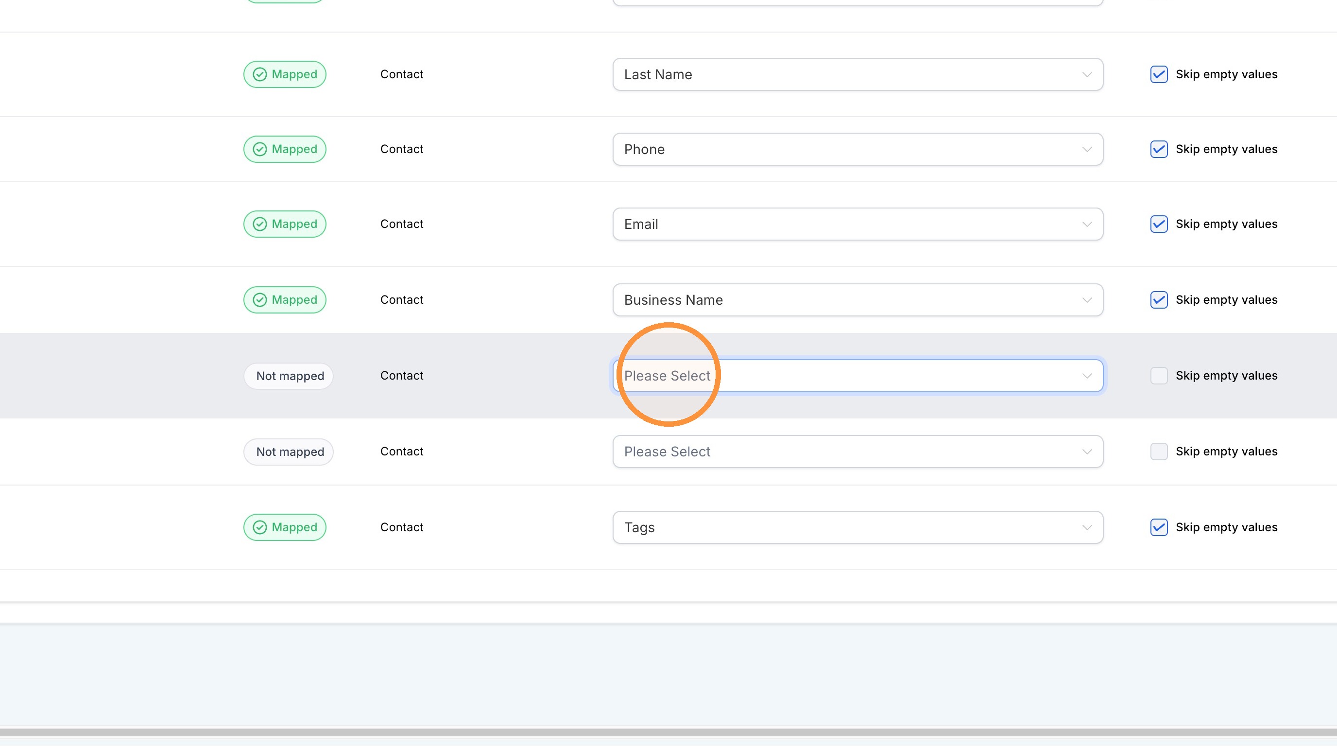Viewport: 1337px width, 748px height.
Task: Click the Mapped badge beside Last Name
Action: click(285, 74)
